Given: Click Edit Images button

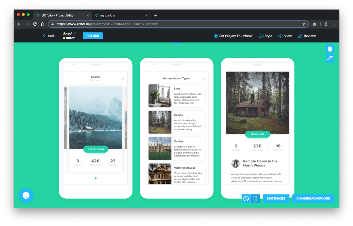Looking at the screenshot, I should coord(276,198).
